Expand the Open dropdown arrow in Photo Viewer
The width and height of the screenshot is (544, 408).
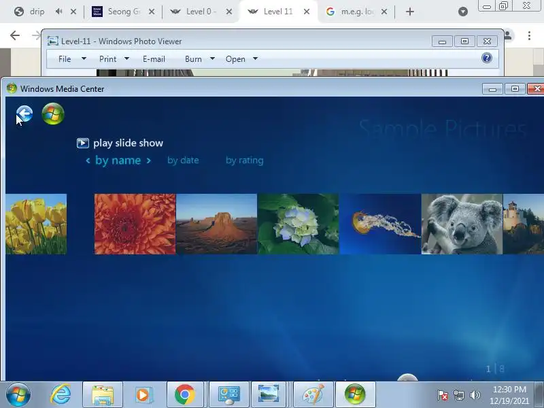pyautogui.click(x=256, y=58)
